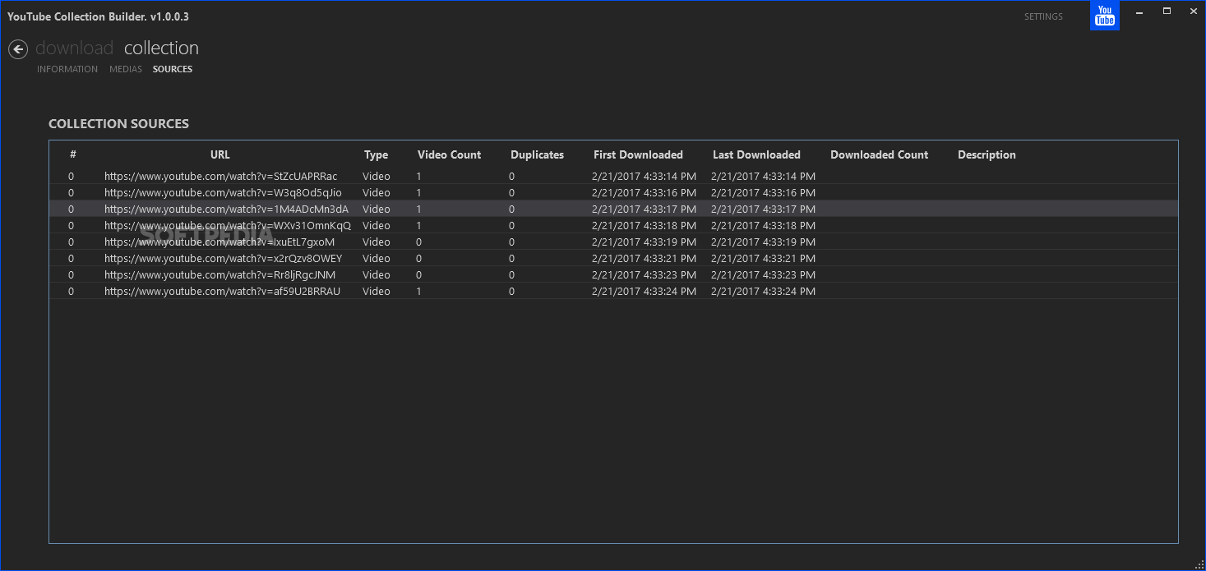Select the row with URL v=x2rQzv8OWEY
Screen dimensions: 1206x571
pyautogui.click(x=613, y=258)
